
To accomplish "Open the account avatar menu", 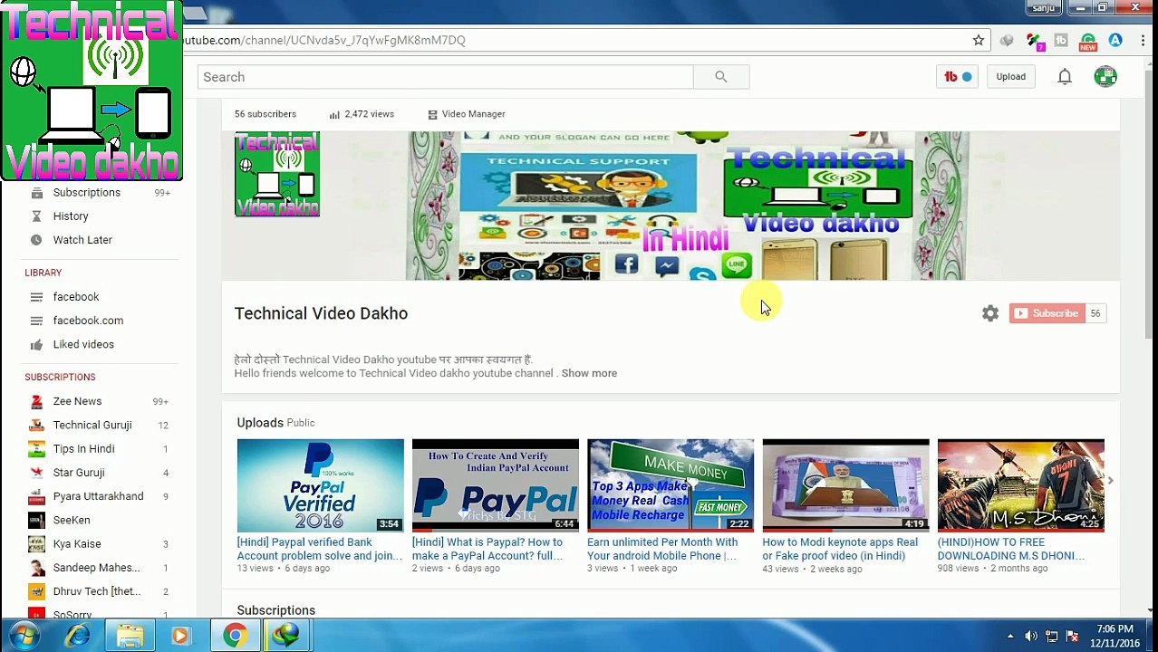I will coord(1105,77).
